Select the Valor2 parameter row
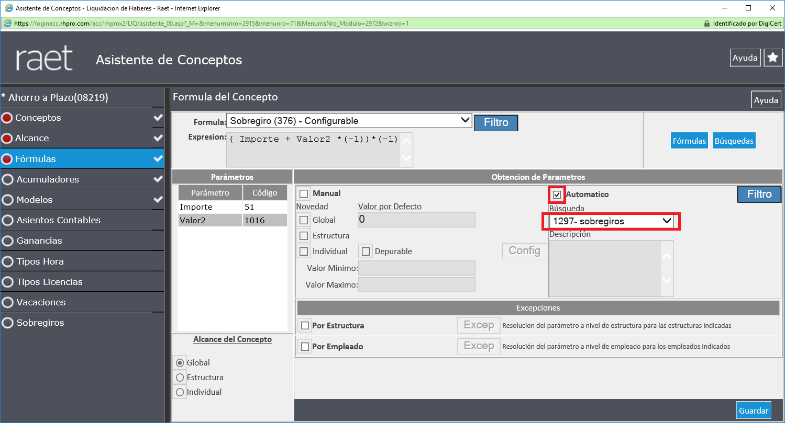The height and width of the screenshot is (423, 785). [233, 221]
